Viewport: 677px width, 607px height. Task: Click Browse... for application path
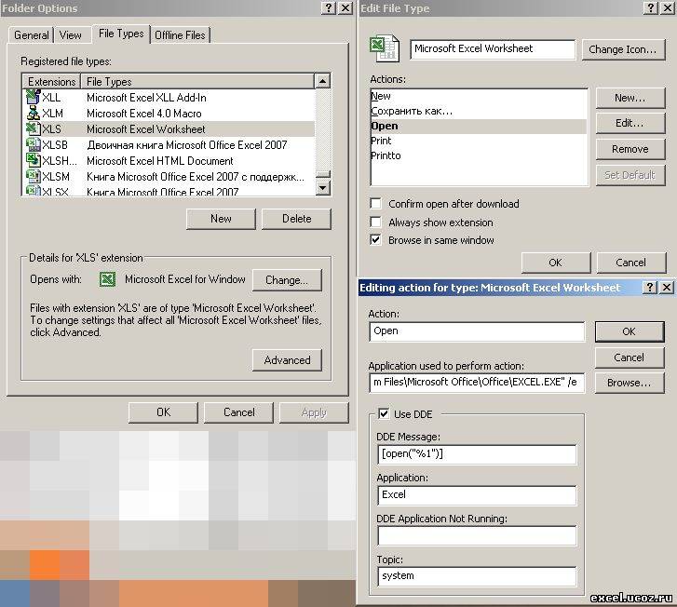click(630, 383)
